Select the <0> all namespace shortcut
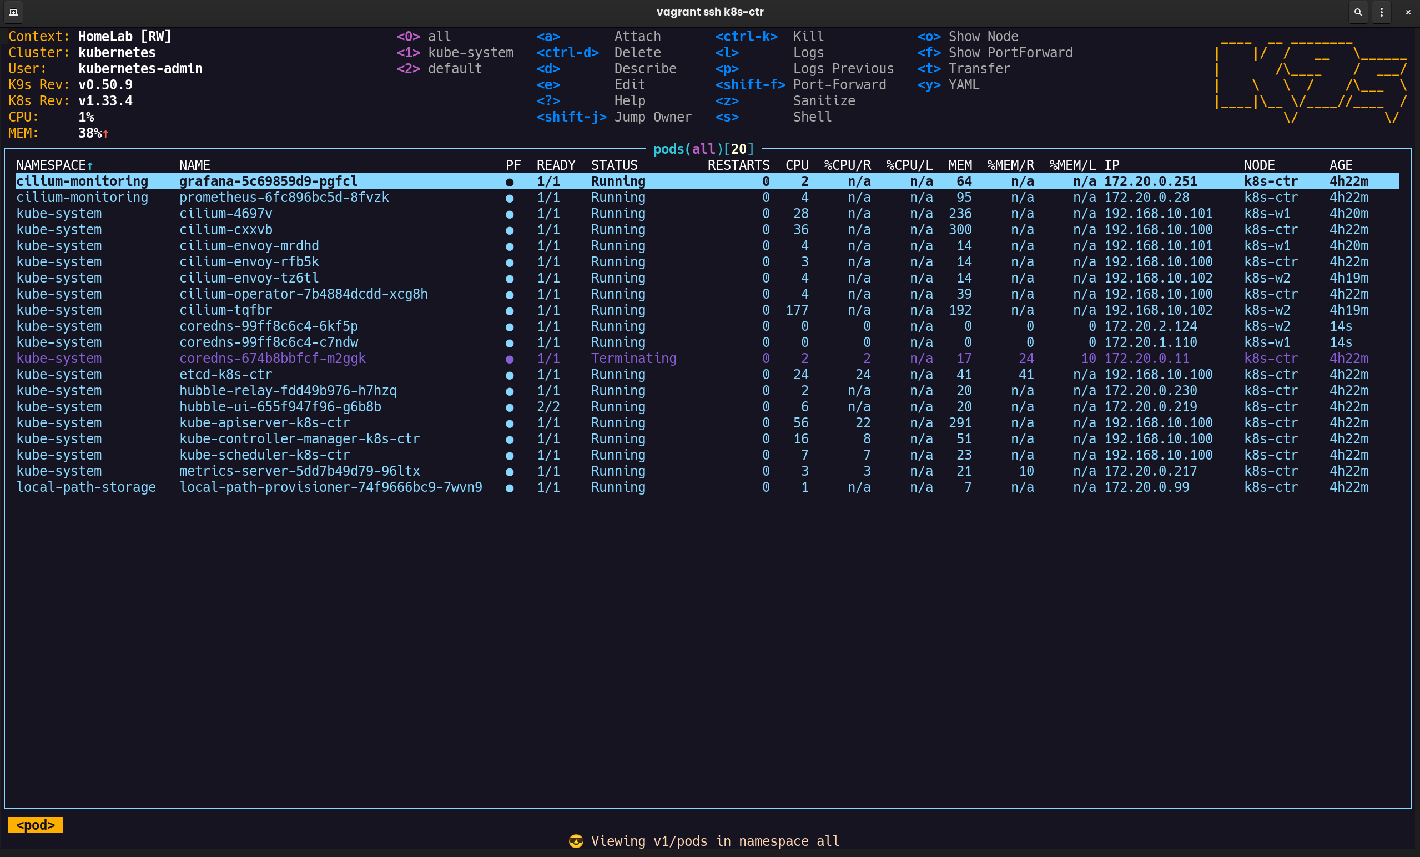This screenshot has height=857, width=1420. click(x=424, y=36)
